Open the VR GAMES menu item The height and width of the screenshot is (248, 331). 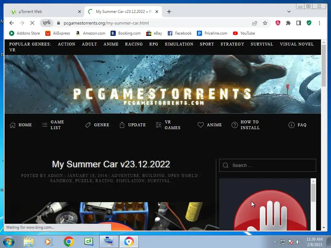(x=168, y=125)
